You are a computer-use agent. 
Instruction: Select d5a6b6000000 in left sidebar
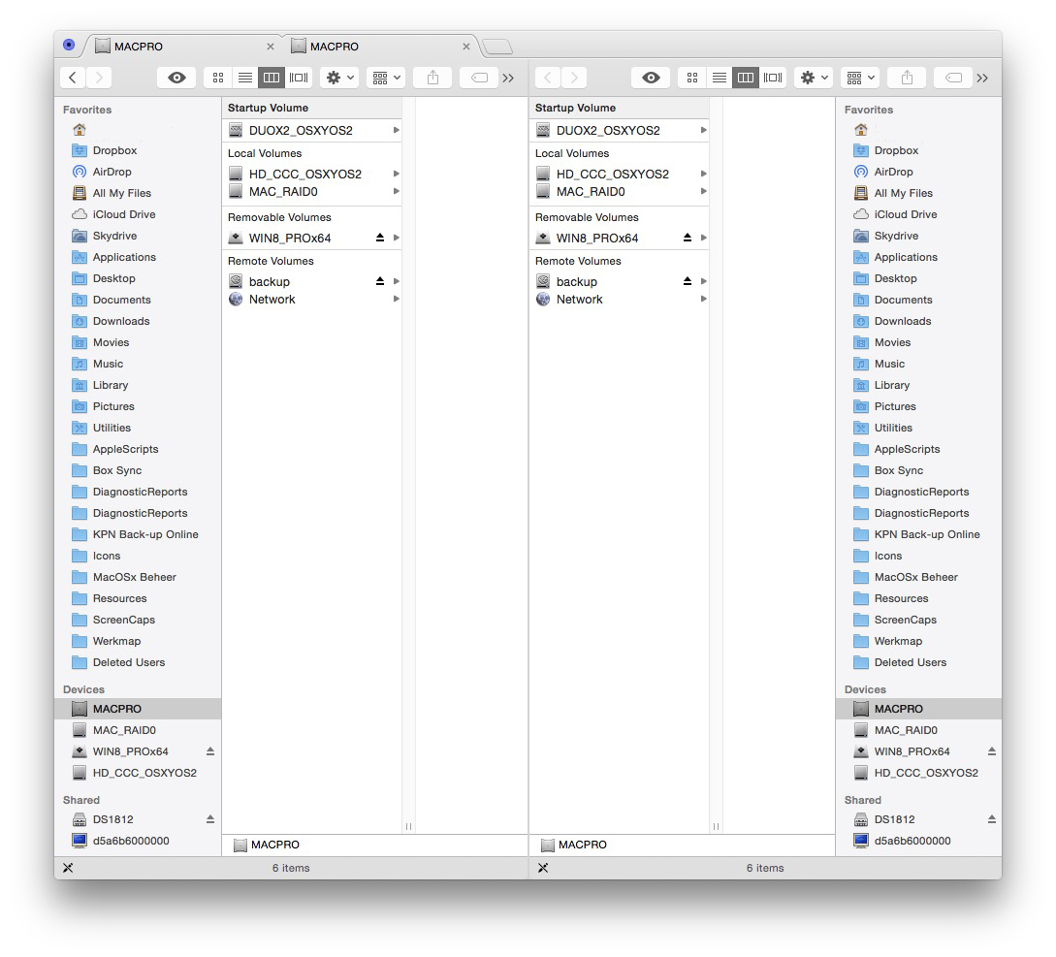138,841
